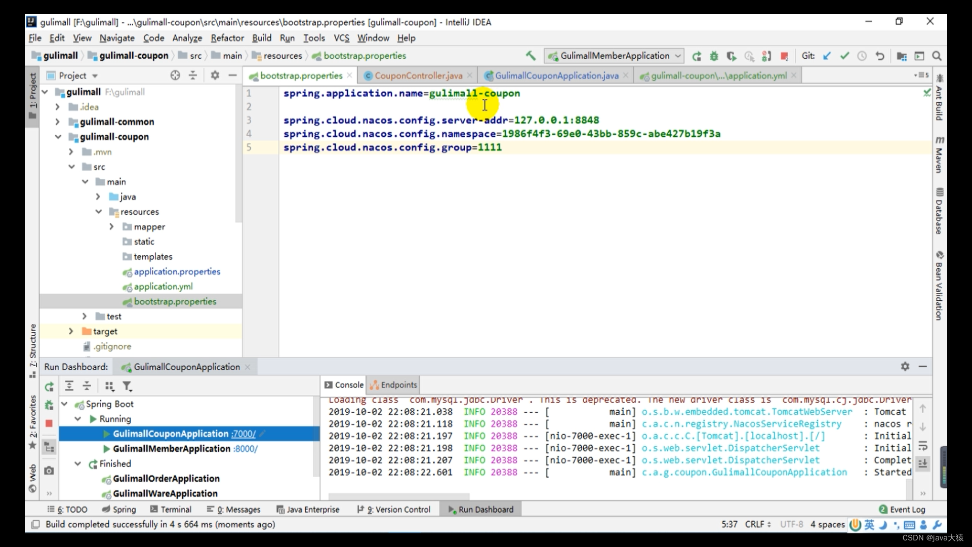This screenshot has width=972, height=547.
Task: Toggle Structure tool window
Action: tap(32, 350)
